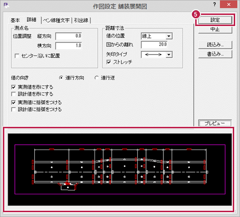The width and height of the screenshot is (240, 217).
Task: Click the 縦方向 input field
Action: (x=68, y=36)
